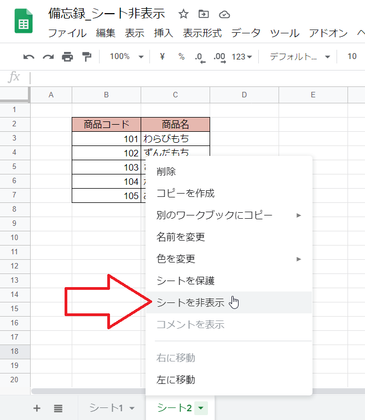Open the デフォルト font dropdown
The width and height of the screenshot is (365, 420).
click(300, 56)
